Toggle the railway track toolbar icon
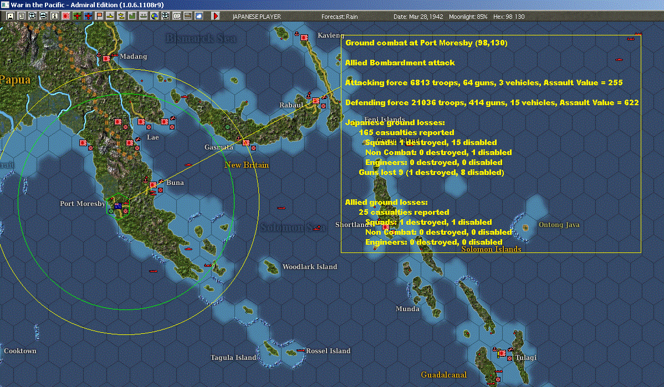The image size is (664, 387). [x=187, y=16]
